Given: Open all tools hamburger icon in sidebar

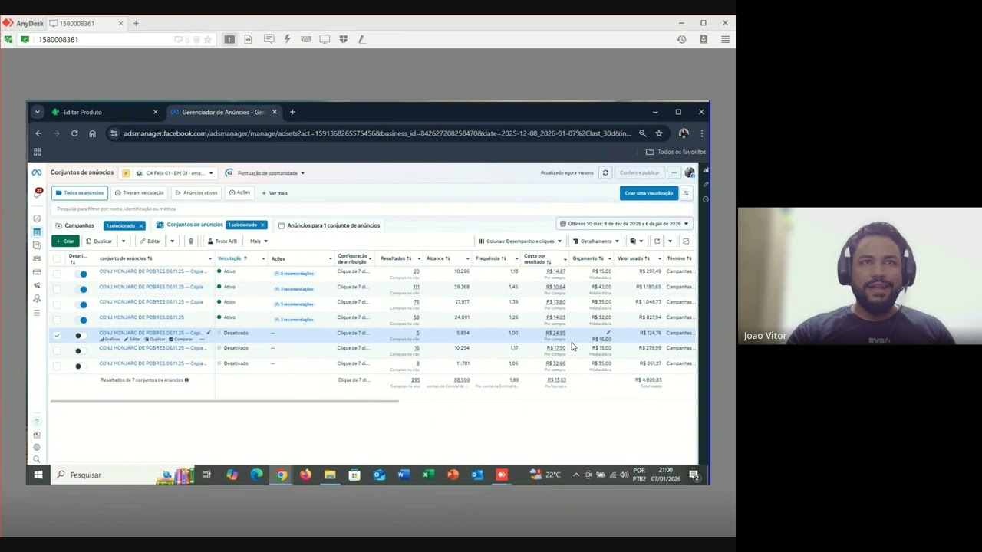Looking at the screenshot, I should click(x=37, y=312).
